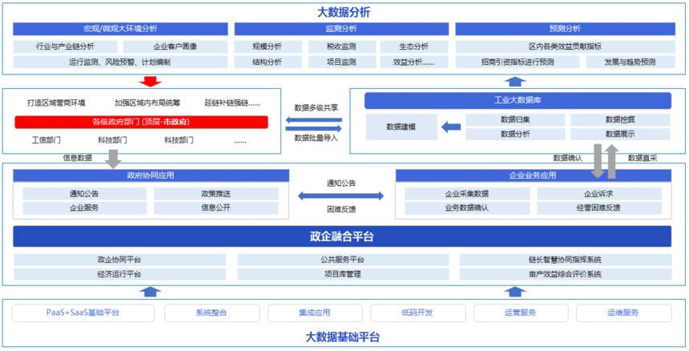Image resolution: width=689 pixels, height=351 pixels.
Task: Click the 集成应用 button
Action: tap(315, 313)
